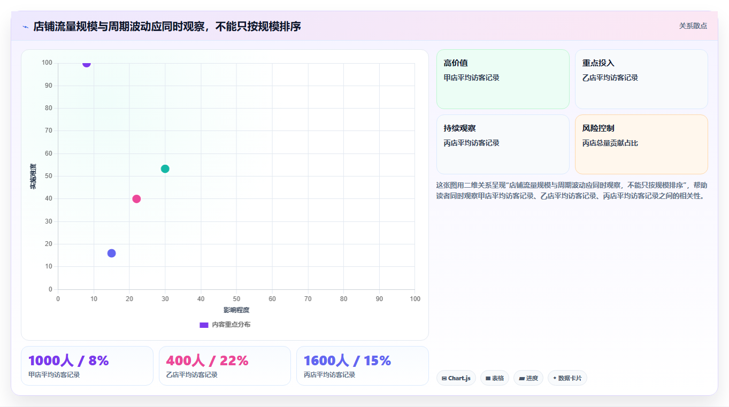Image resolution: width=729 pixels, height=407 pixels.
Task: Click the lightning icon beside the title
Action: click(x=25, y=27)
